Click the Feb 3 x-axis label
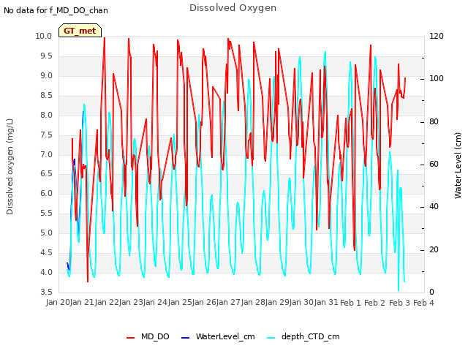468x351 pixels. (399, 303)
